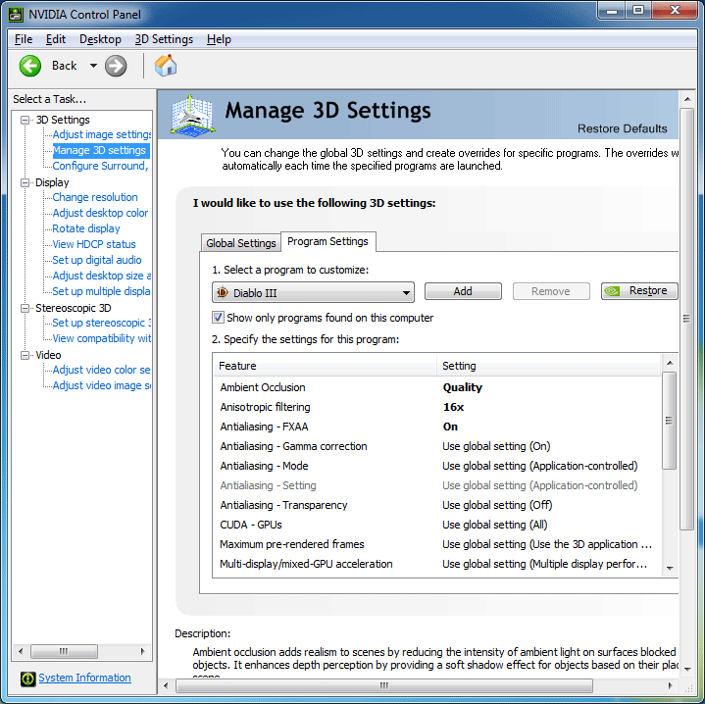
Task: Open the Desktop menu
Action: [x=100, y=39]
